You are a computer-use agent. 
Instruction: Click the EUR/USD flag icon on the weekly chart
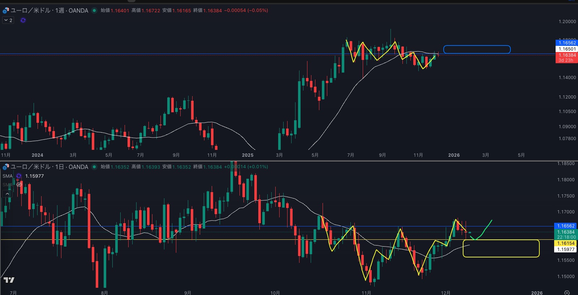coord(6,10)
